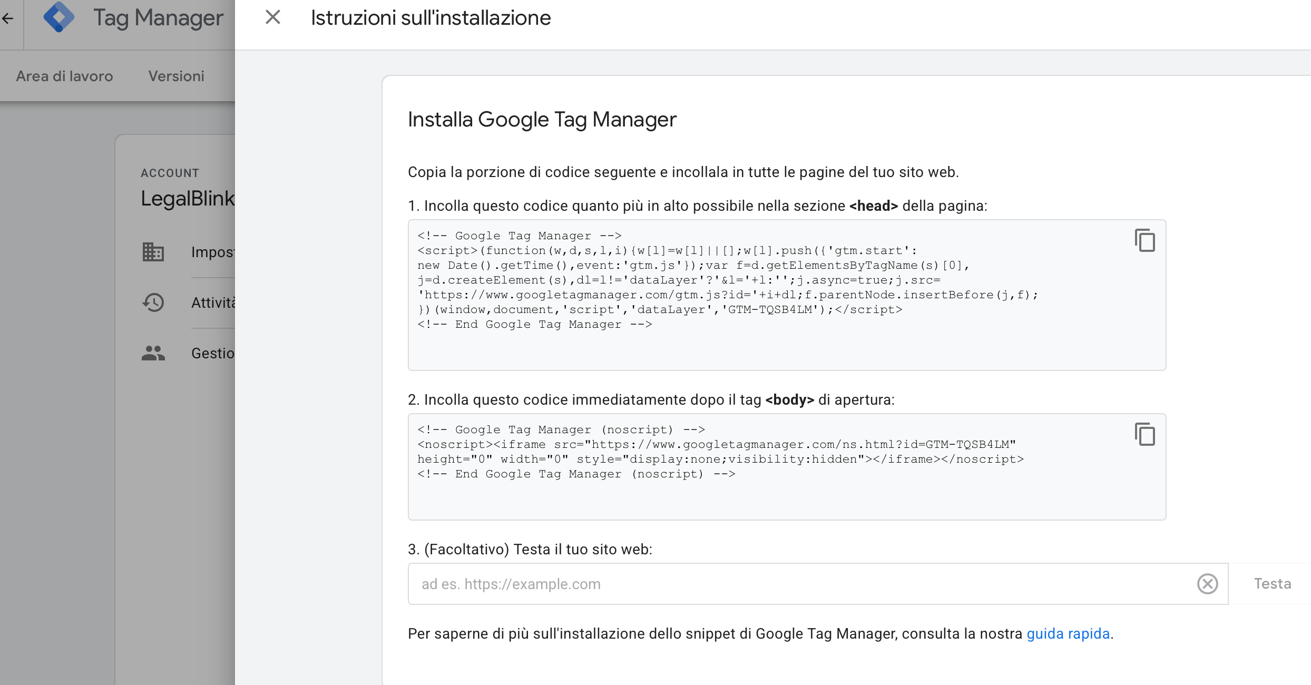
Task: Click the Attività account menu entry
Action: coord(213,302)
